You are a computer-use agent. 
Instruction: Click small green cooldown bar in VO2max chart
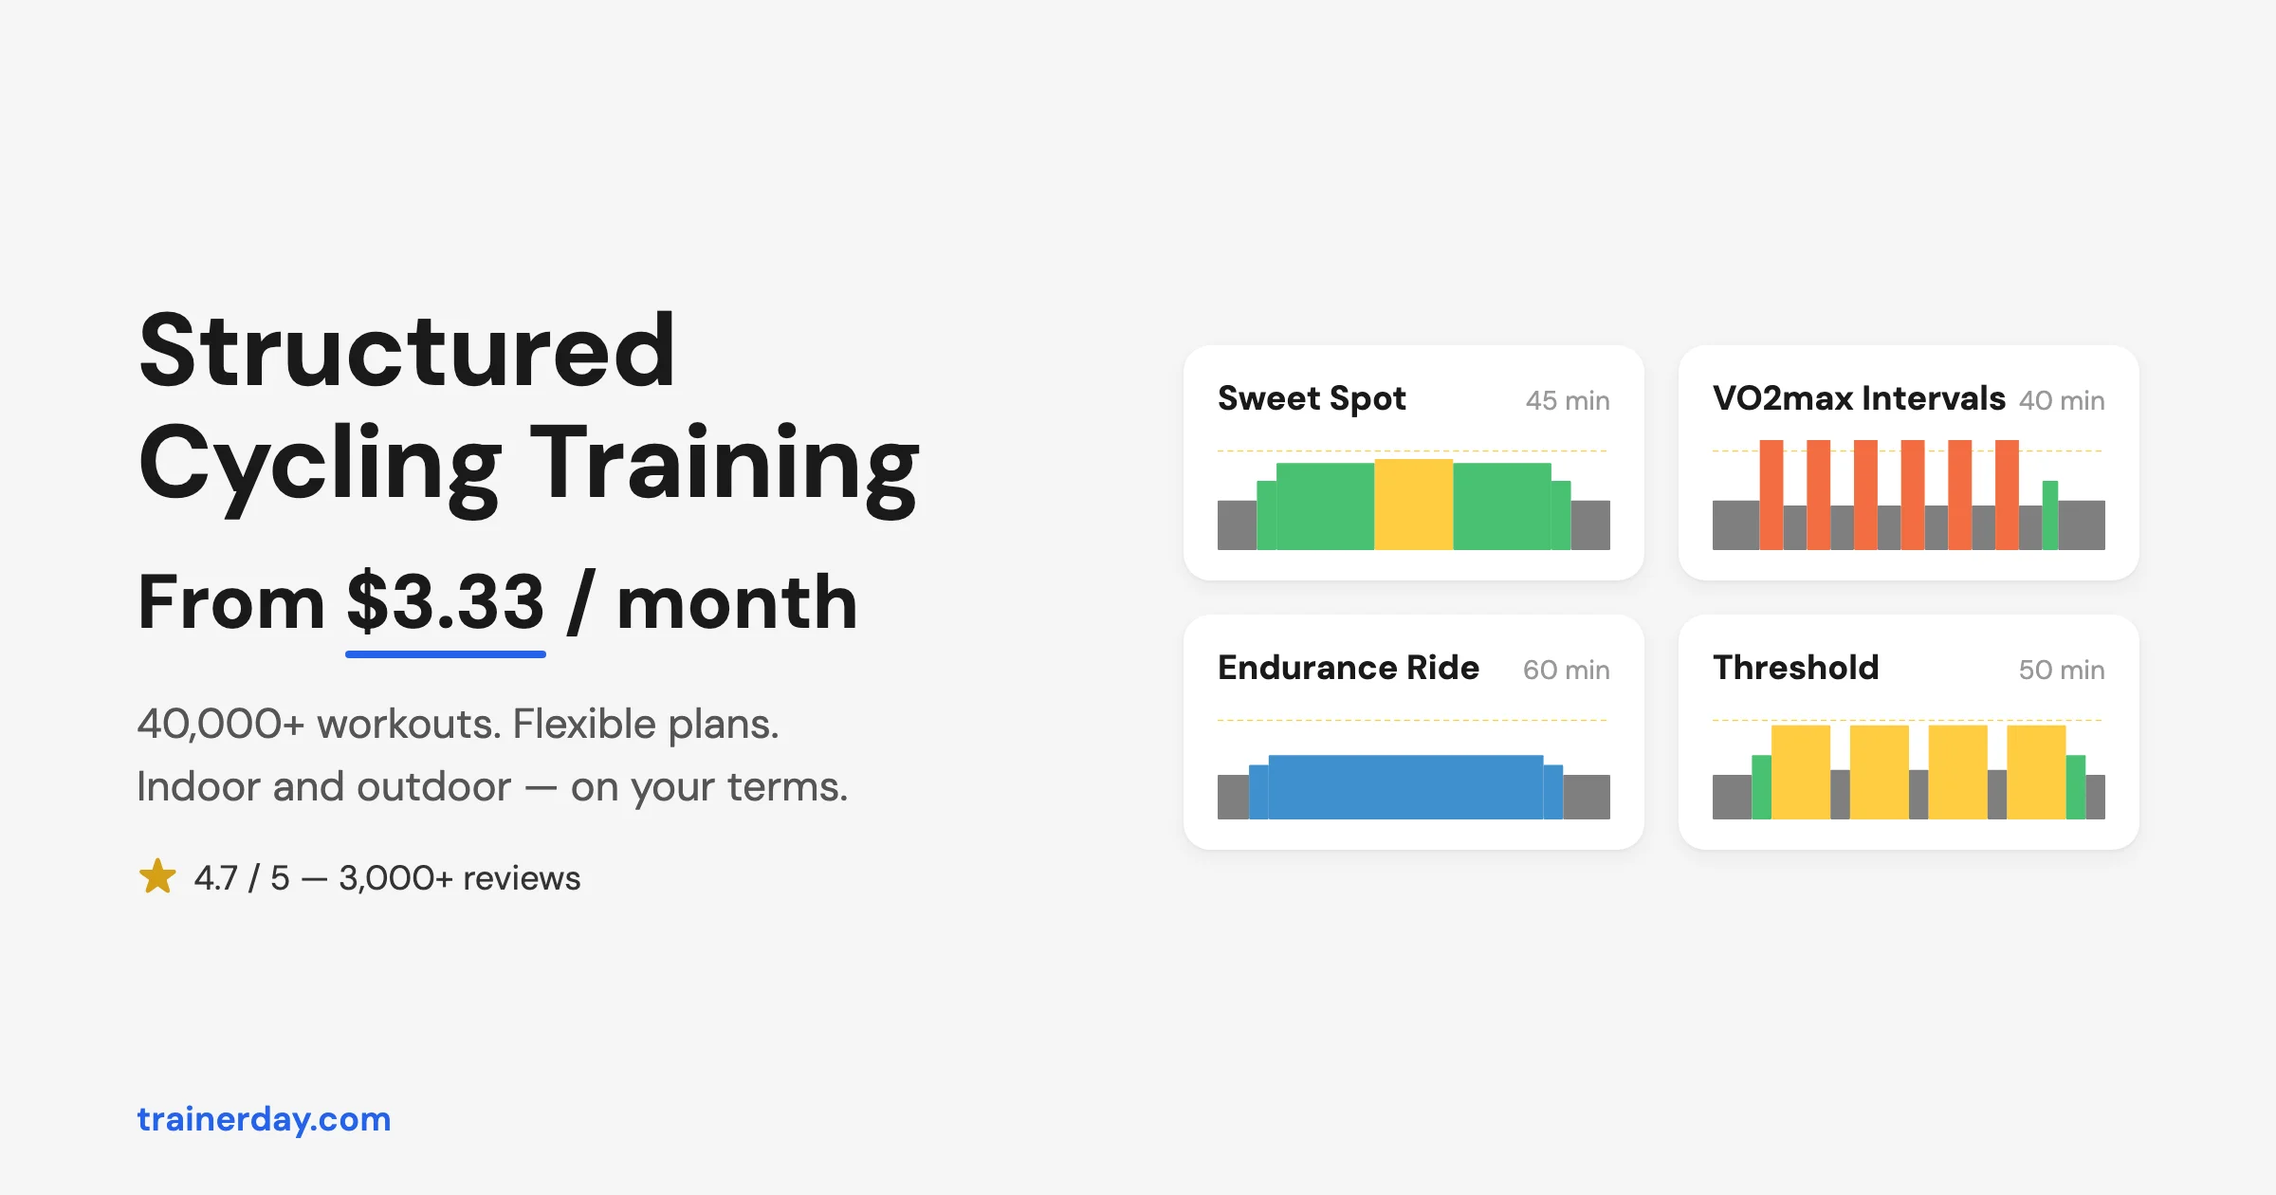(x=2049, y=516)
